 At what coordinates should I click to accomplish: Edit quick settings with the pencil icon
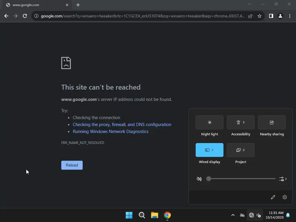[x=273, y=197]
